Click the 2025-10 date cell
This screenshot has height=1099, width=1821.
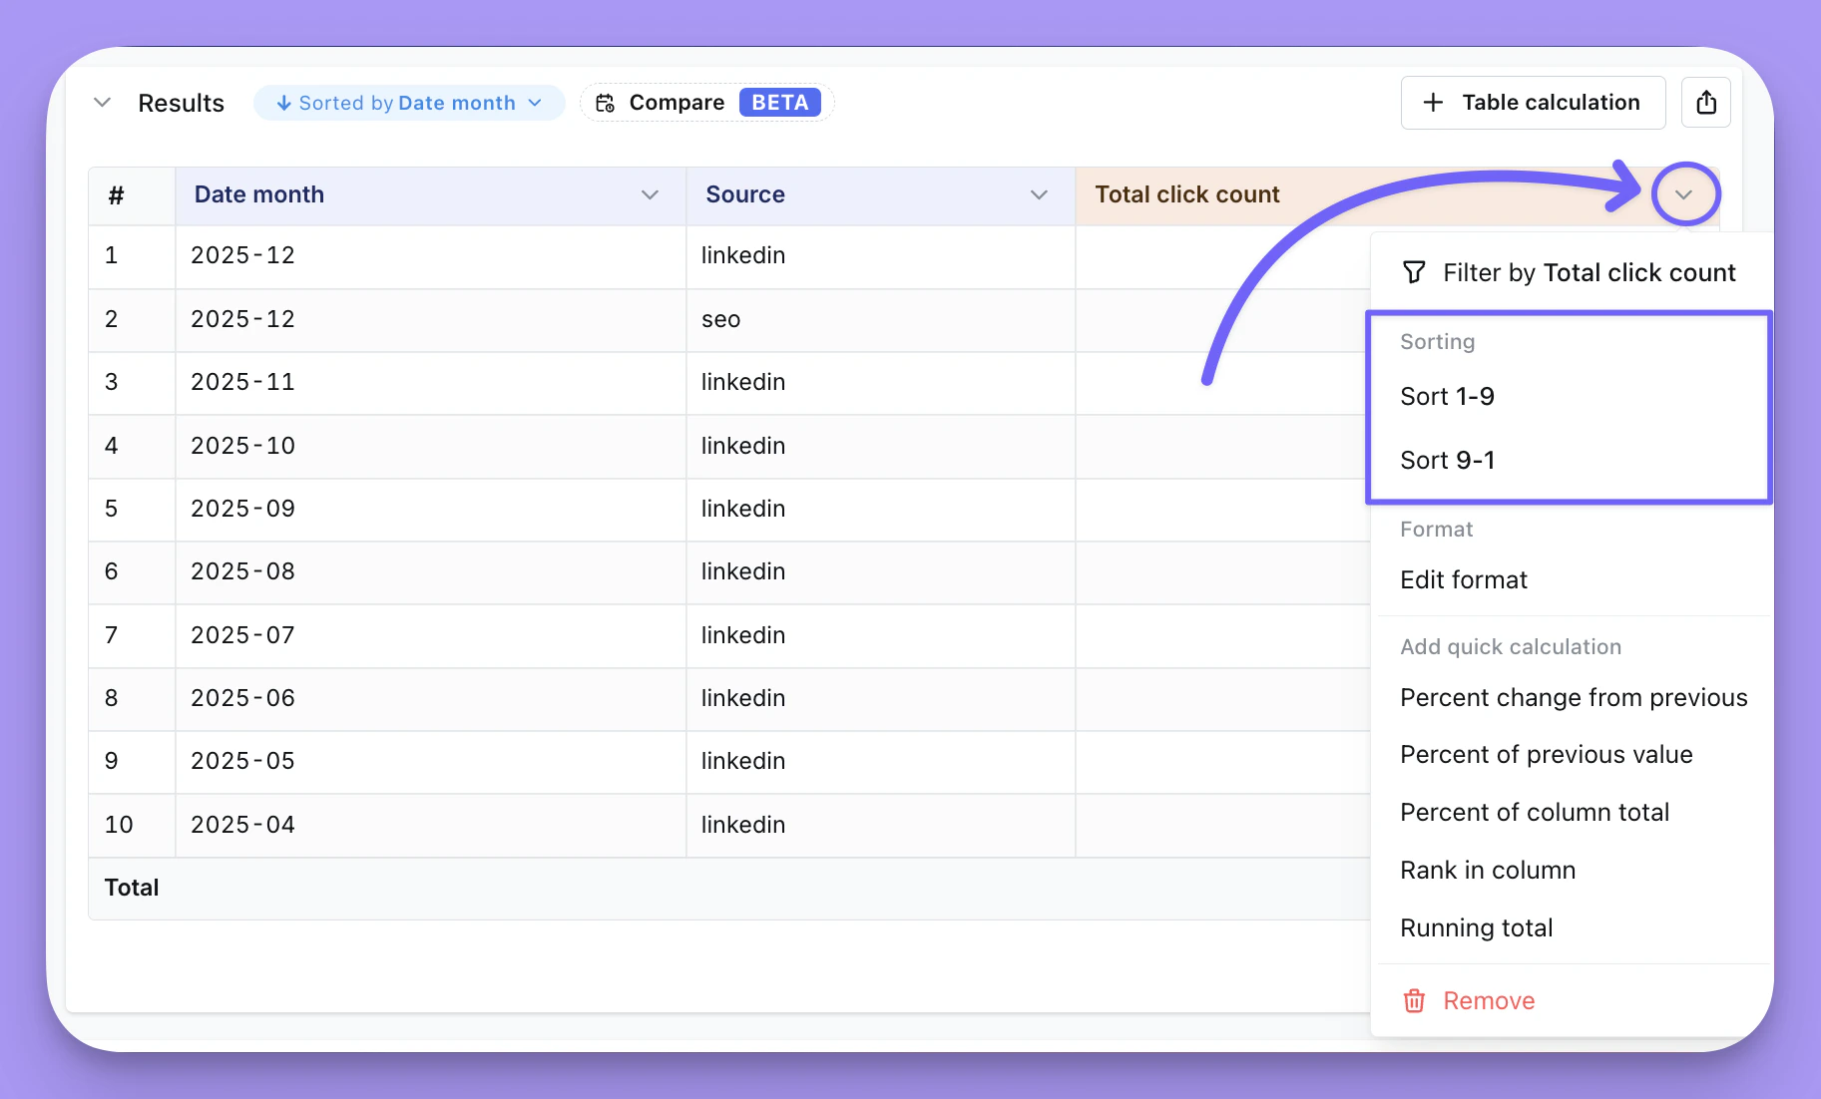tap(431, 447)
